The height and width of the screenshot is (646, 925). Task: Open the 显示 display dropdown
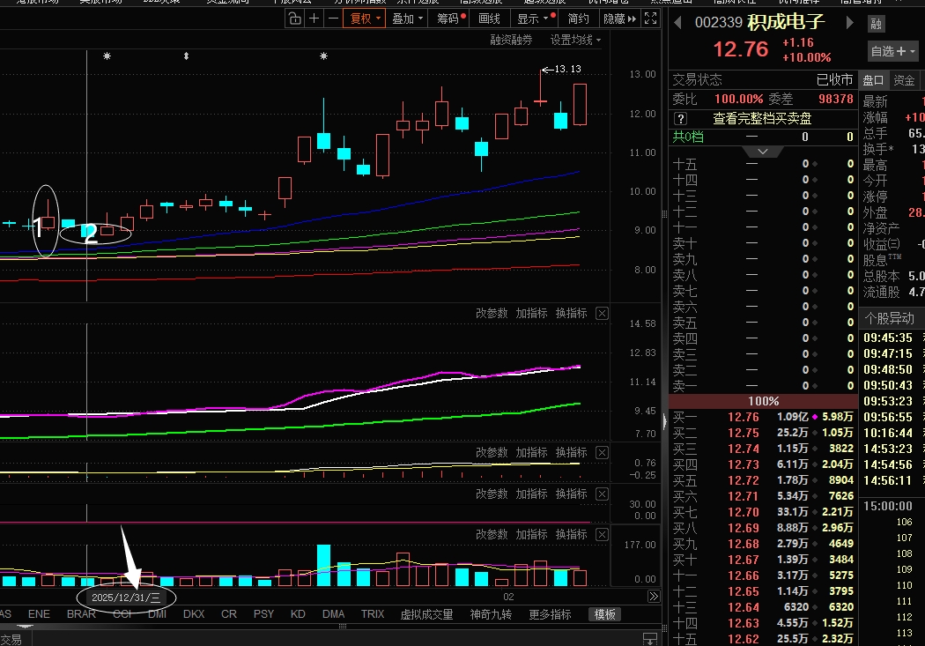[533, 19]
